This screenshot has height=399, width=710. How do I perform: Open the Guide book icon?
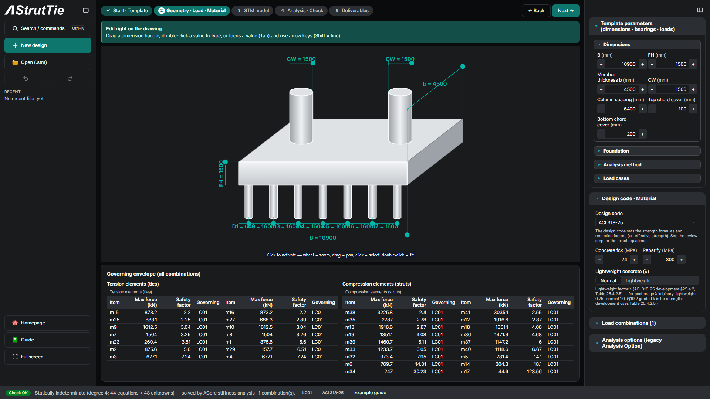coord(15,340)
